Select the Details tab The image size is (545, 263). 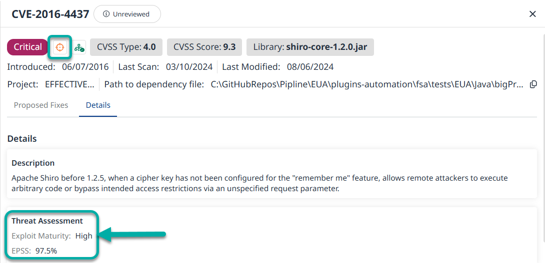98,105
